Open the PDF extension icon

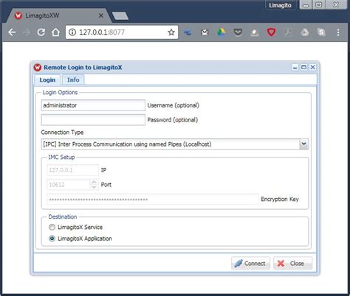(x=288, y=32)
